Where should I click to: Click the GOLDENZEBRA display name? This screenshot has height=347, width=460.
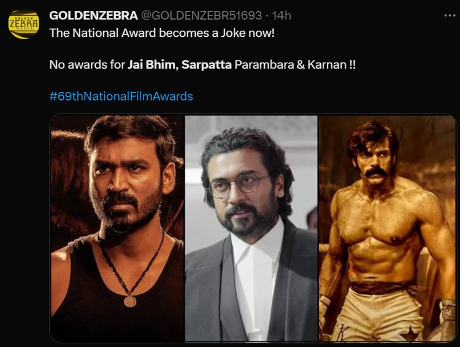pos(94,15)
